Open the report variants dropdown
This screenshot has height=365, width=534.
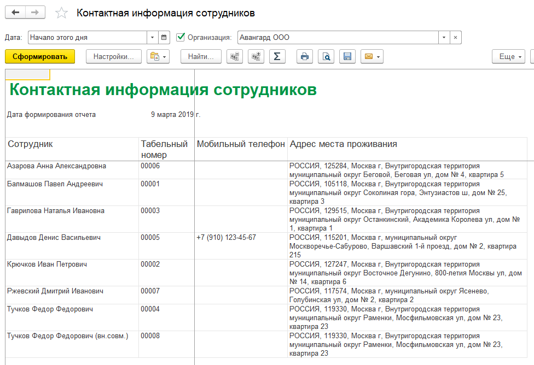tap(159, 56)
